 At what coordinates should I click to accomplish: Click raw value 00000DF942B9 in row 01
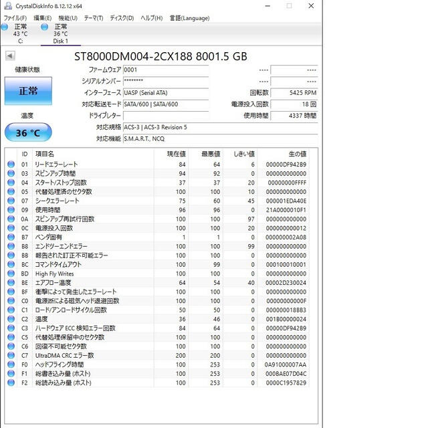coord(286,165)
